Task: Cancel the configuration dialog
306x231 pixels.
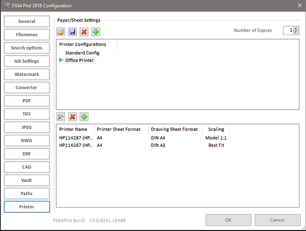Action: [277, 220]
